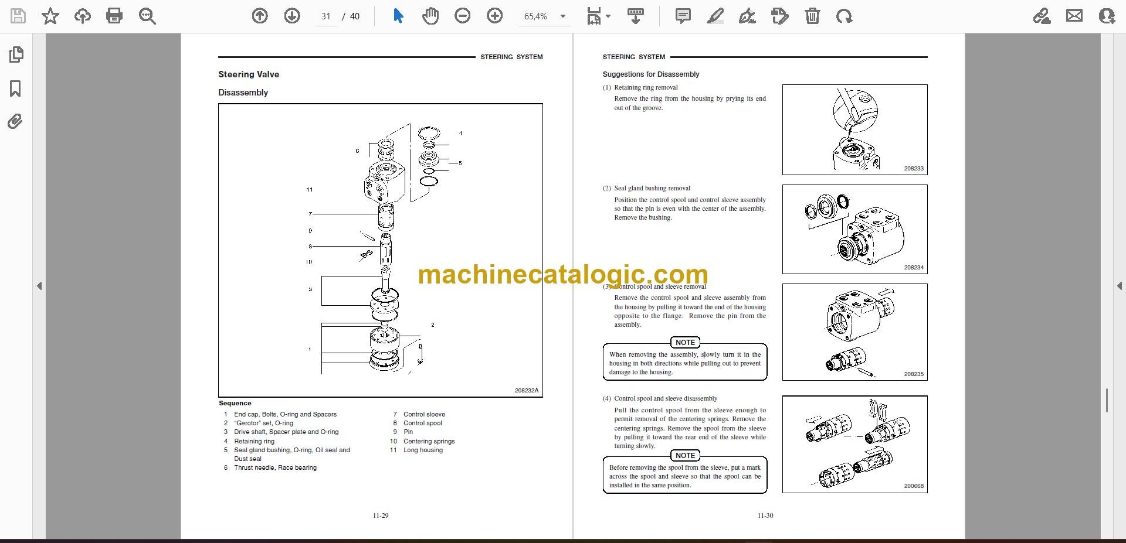Zoom in with plus button
Screen dimensions: 1126x543
[x=495, y=16]
